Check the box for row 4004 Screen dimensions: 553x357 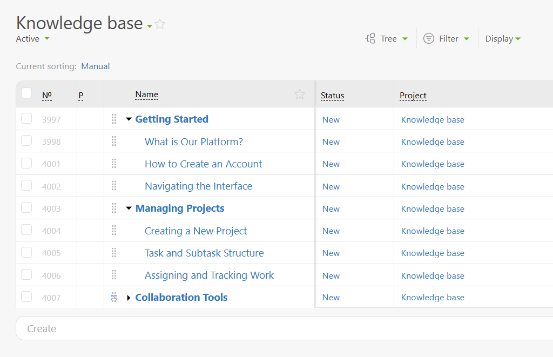point(26,230)
